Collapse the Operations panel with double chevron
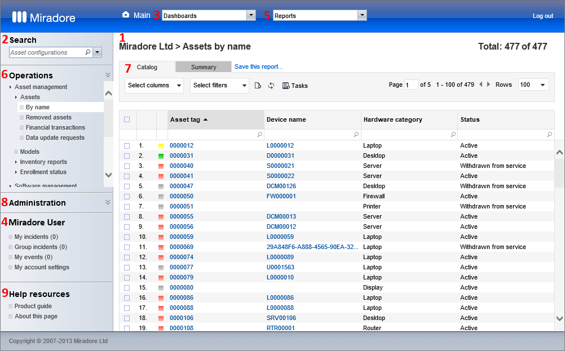This screenshot has width=565, height=351. pyautogui.click(x=108, y=75)
